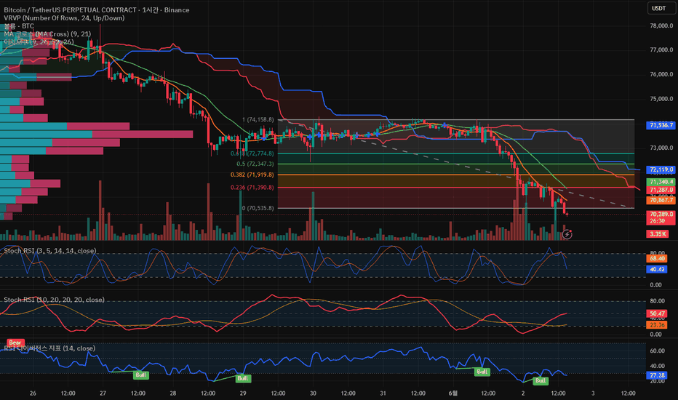Click the date 30 on the time axis
This screenshot has height=400, width=678.
point(313,393)
